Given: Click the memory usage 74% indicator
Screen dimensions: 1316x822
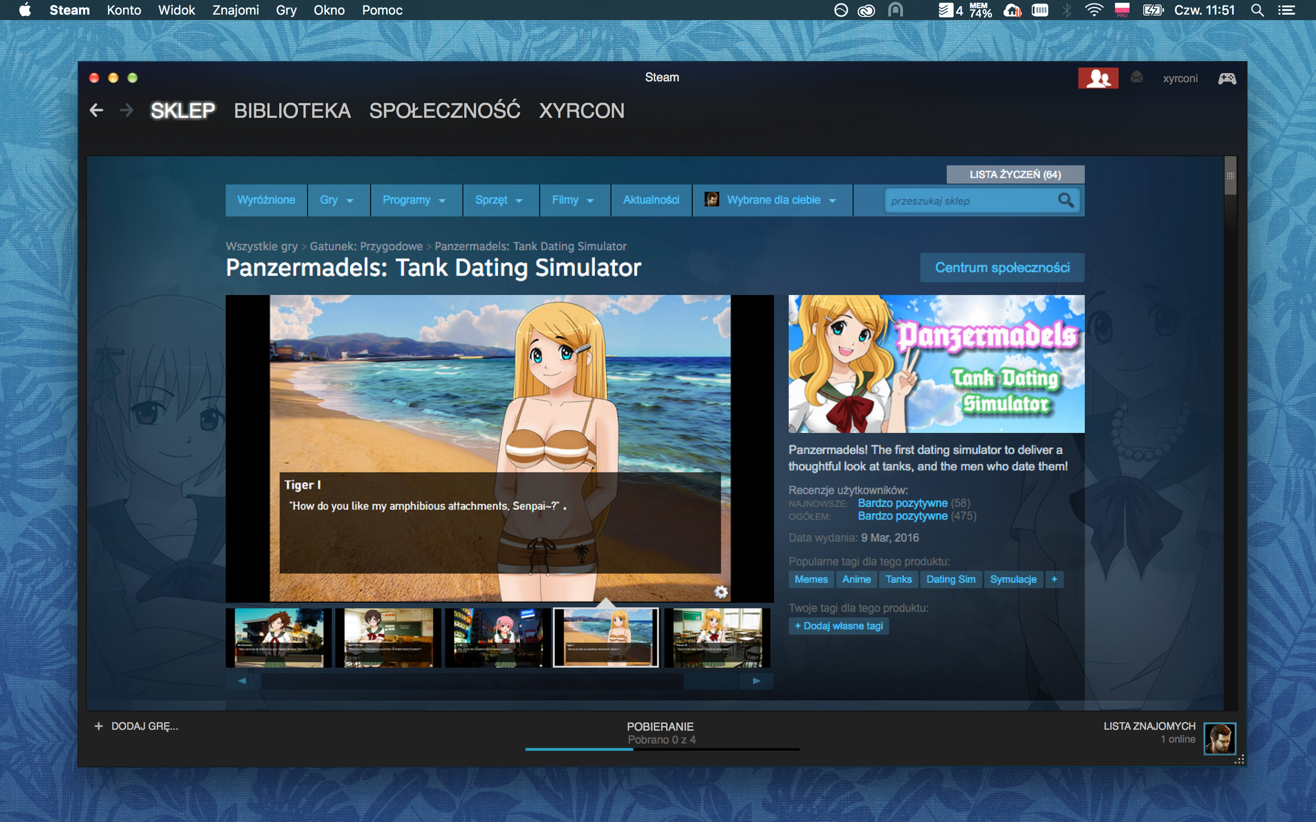Looking at the screenshot, I should pyautogui.click(x=980, y=10).
